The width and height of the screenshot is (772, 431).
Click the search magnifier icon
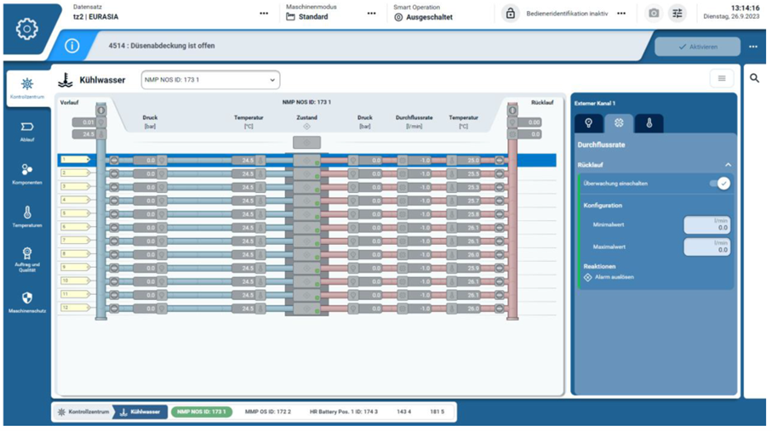pos(754,78)
